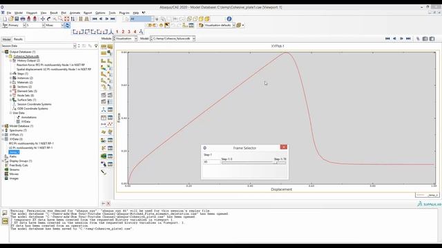Open the Animate menu
This screenshot has height=248, width=442.
pyautogui.click(x=75, y=12)
